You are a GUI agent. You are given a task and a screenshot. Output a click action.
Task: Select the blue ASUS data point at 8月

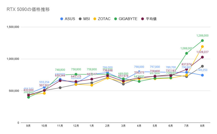(x=202, y=75)
